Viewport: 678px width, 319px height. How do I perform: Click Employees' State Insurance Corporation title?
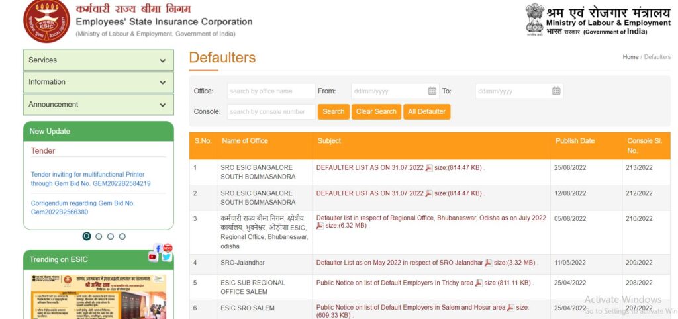(164, 22)
